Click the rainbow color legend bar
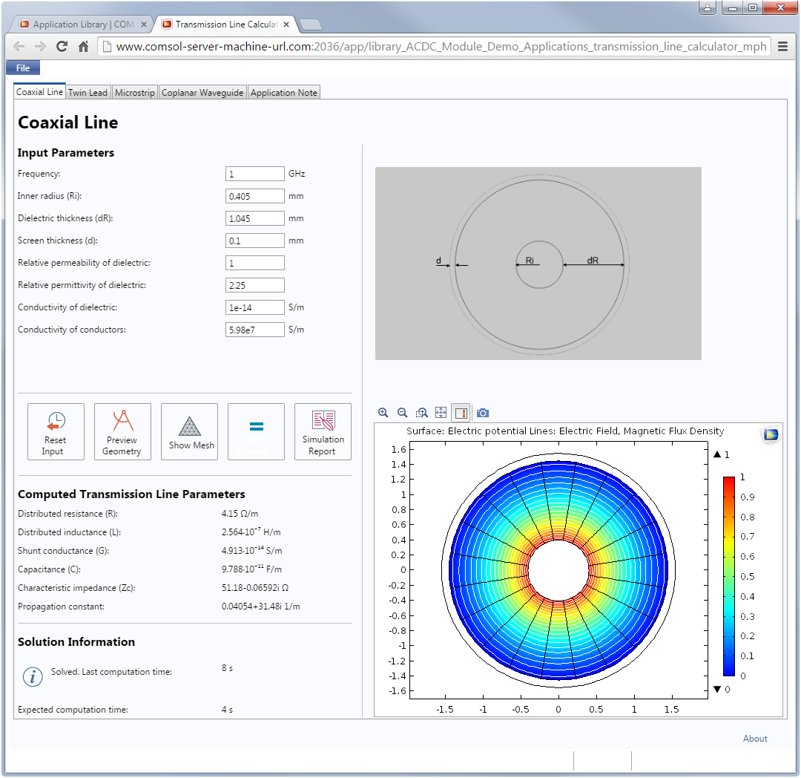This screenshot has width=801, height=778. click(x=729, y=576)
